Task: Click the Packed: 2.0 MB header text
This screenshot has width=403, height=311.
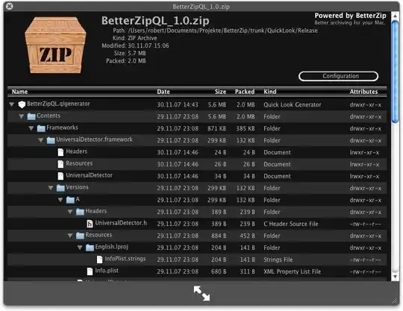Action: click(126, 61)
